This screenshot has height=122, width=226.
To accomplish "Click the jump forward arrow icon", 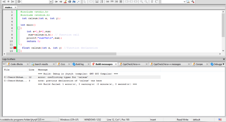I will [x=61, y=2].
